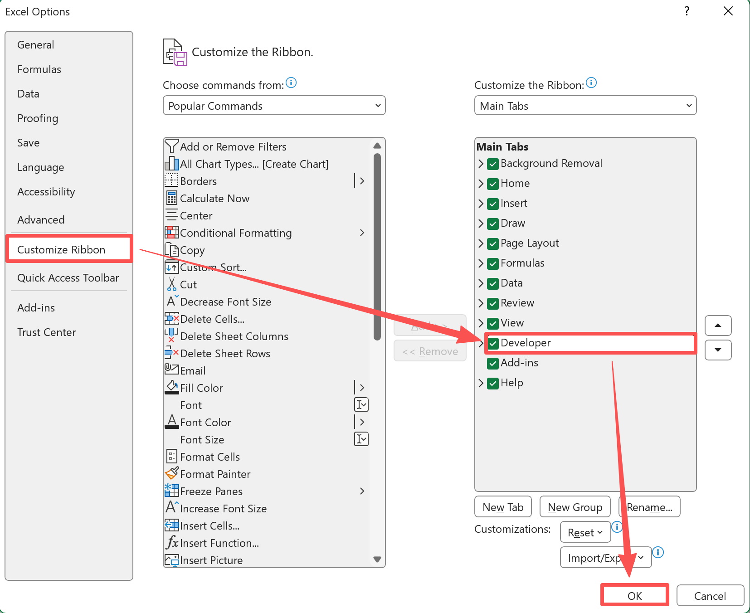Open the Quick Access Toolbar category

pyautogui.click(x=68, y=278)
